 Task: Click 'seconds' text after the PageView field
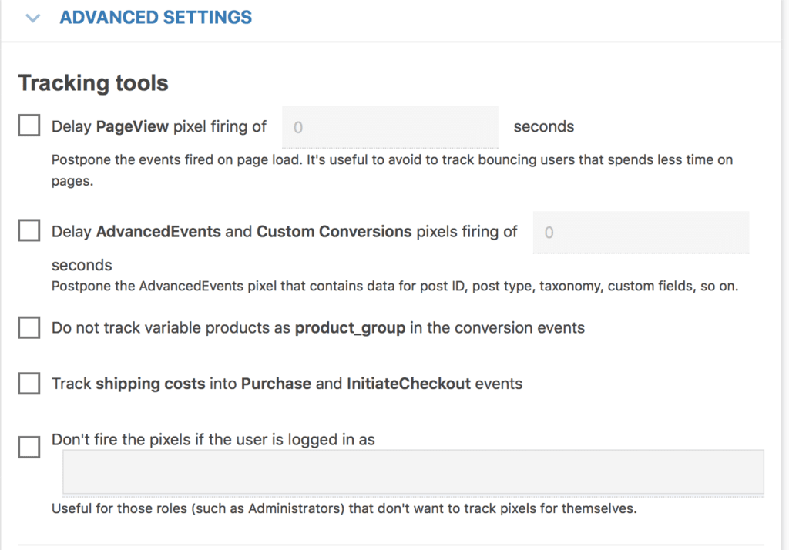tap(543, 126)
